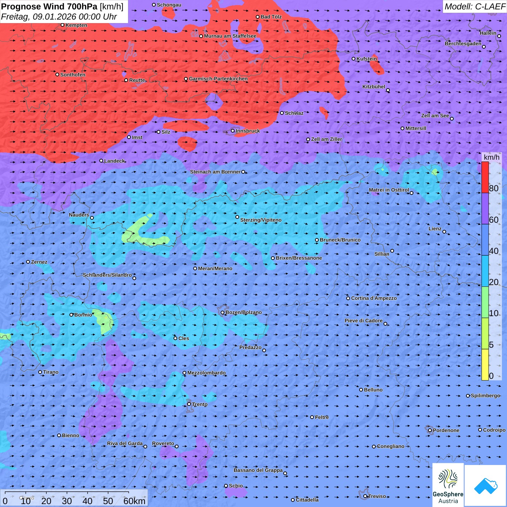Click the purple 60 km/h legend swatch
The image size is (507, 507).
tap(485, 209)
